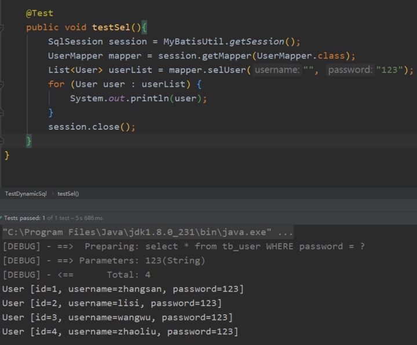Screen dimensions: 417x345
Task: Click the session.close() line
Action: pyautogui.click(x=92, y=127)
